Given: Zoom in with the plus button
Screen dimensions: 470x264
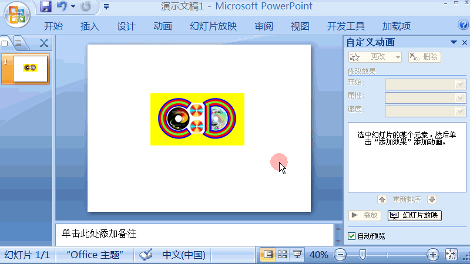Looking at the screenshot, I should tap(432, 255).
